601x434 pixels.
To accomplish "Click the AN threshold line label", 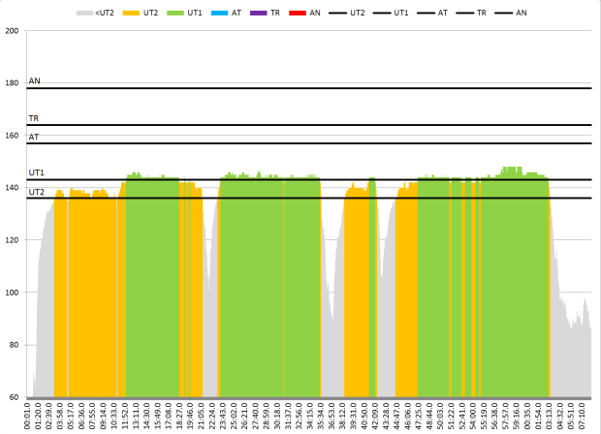I will [x=34, y=81].
